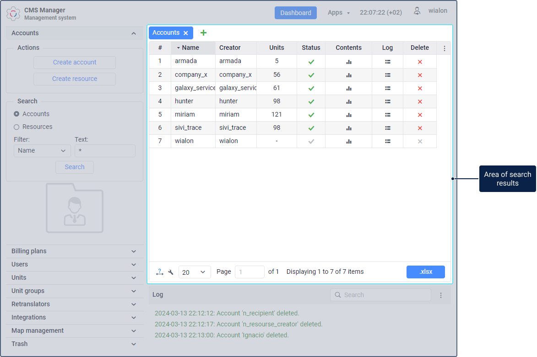
Task: Open contents chart for armada account
Action: (349, 62)
